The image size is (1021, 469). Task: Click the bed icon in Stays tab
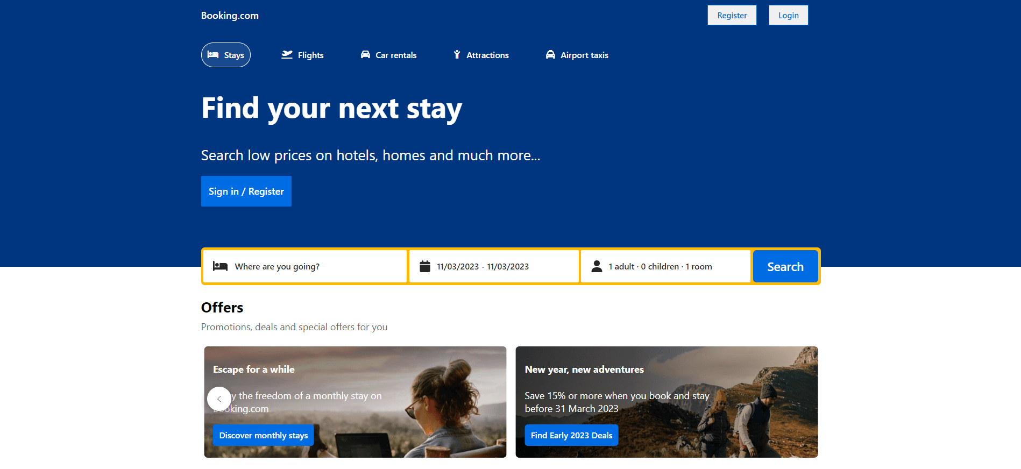[213, 55]
